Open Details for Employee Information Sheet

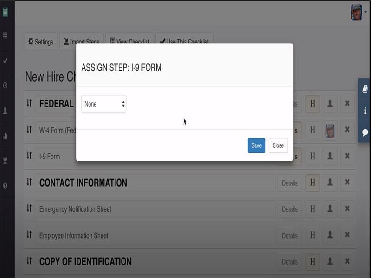point(290,236)
